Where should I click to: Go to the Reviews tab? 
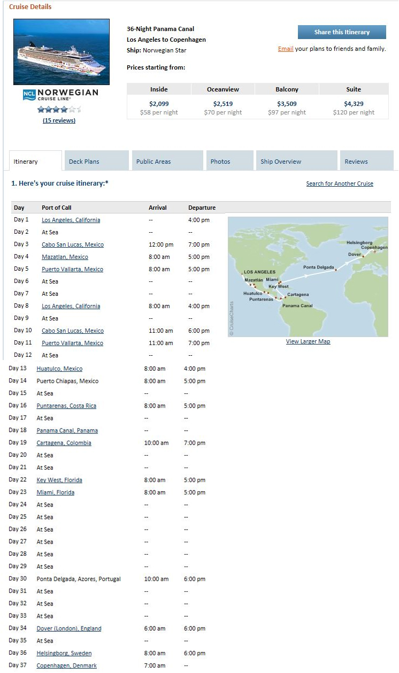(x=366, y=161)
